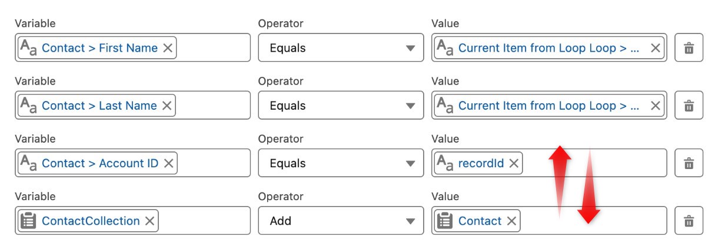Delete the Contact Account ID assignment row
The height and width of the screenshot is (243, 715).
tap(688, 163)
